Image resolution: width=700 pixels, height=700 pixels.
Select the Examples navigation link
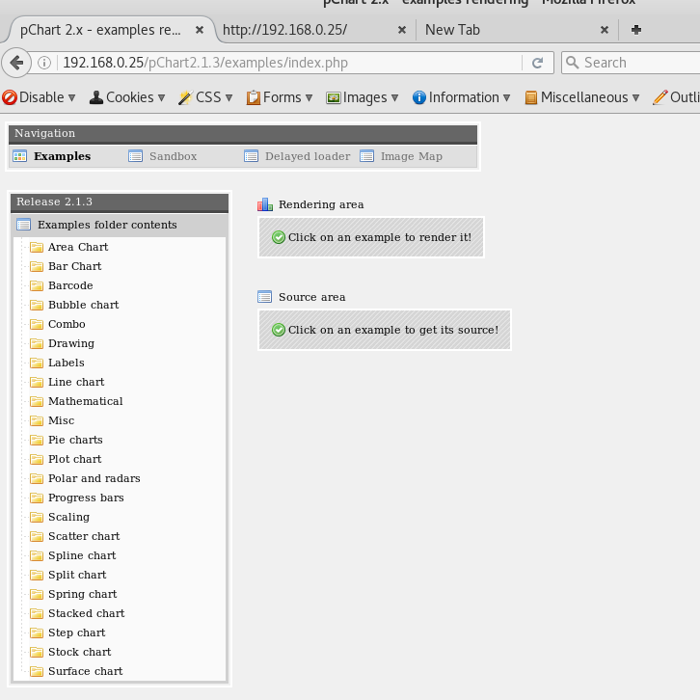(x=63, y=156)
